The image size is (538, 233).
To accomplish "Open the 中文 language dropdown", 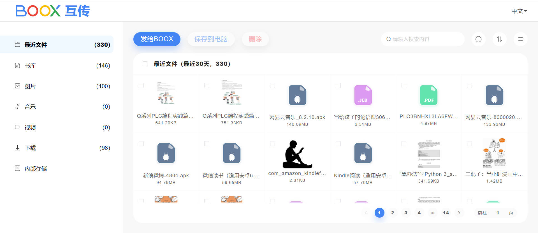I will point(519,11).
